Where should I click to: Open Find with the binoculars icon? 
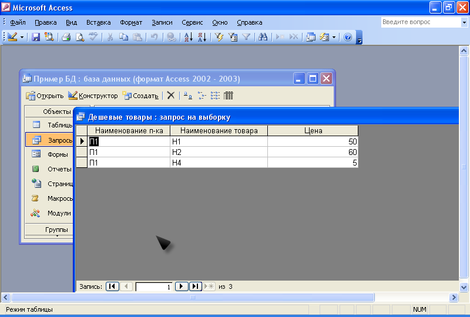click(x=263, y=37)
